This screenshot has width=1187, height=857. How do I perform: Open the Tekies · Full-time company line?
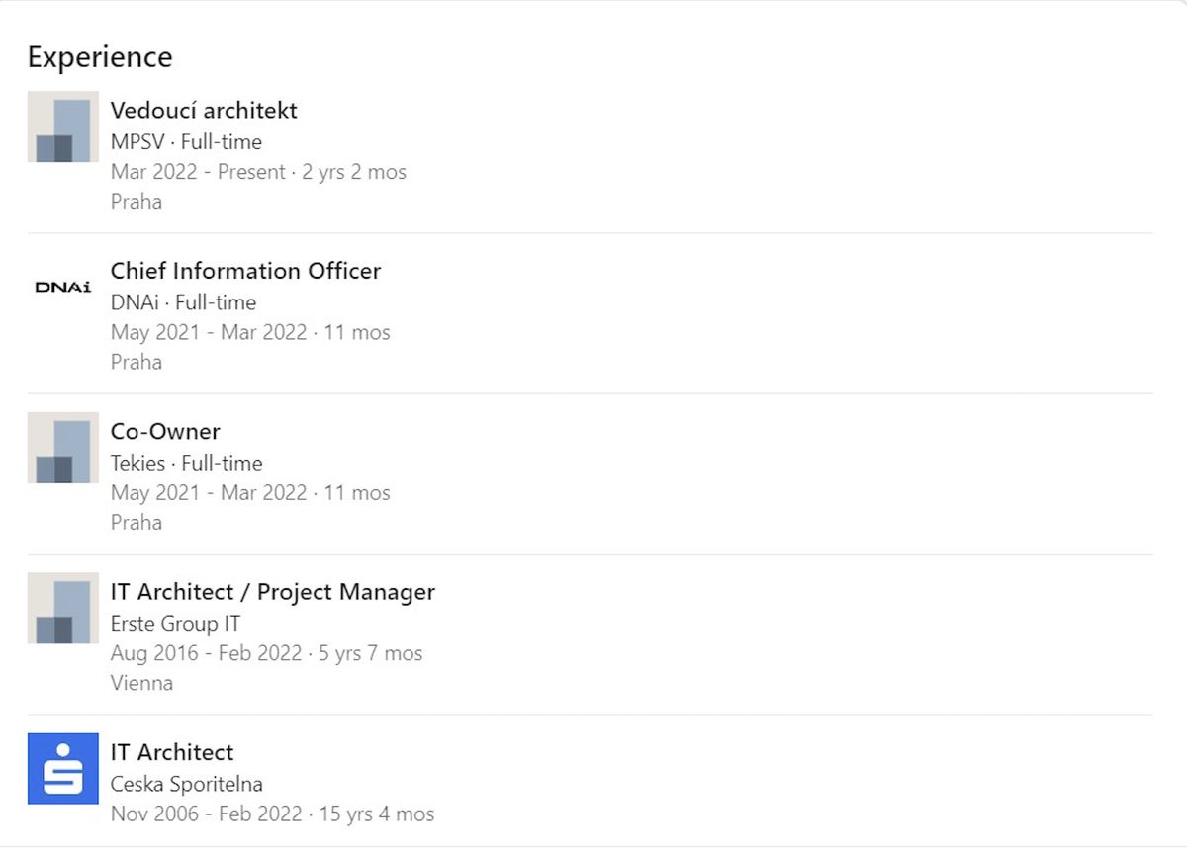coord(187,463)
